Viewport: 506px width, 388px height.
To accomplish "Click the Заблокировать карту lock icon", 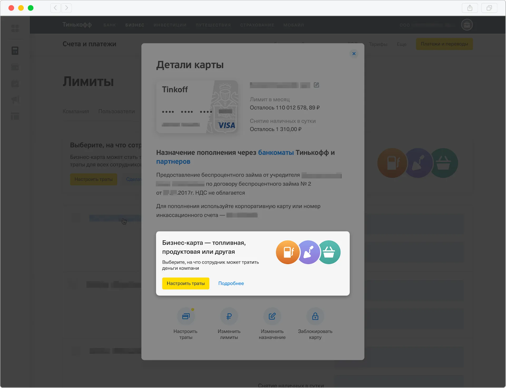I will [x=315, y=316].
